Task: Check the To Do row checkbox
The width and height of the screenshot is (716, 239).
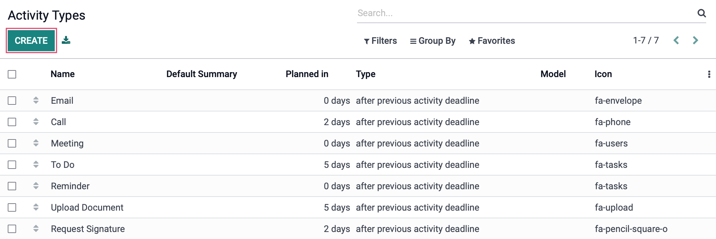Action: coord(12,165)
